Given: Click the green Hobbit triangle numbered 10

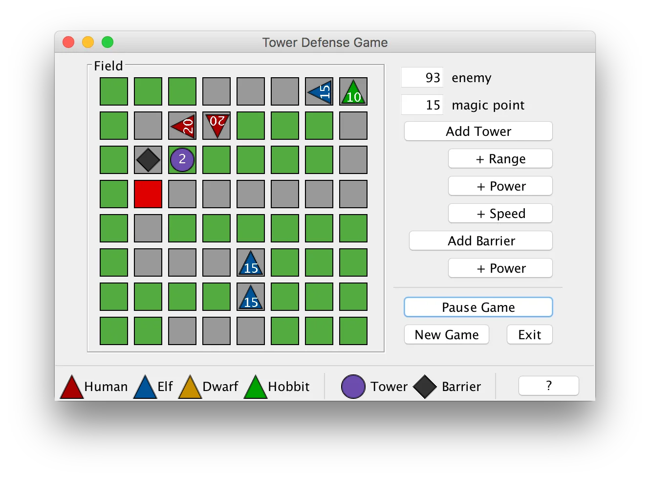Looking at the screenshot, I should click(x=353, y=92).
